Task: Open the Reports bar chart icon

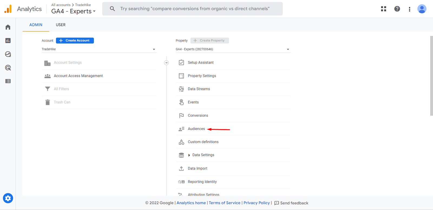Action: (8, 41)
